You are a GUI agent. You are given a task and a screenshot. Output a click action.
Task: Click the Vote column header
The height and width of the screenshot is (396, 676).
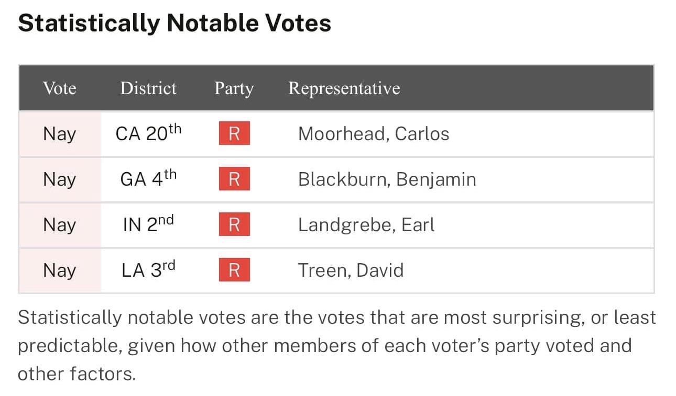click(x=59, y=88)
